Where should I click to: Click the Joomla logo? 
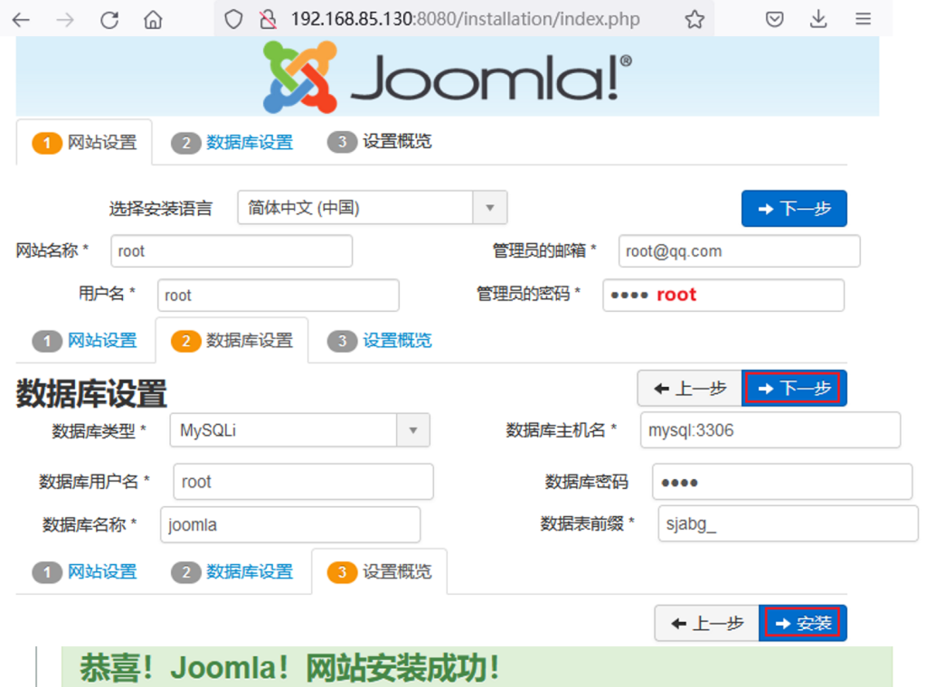pyautogui.click(x=447, y=77)
